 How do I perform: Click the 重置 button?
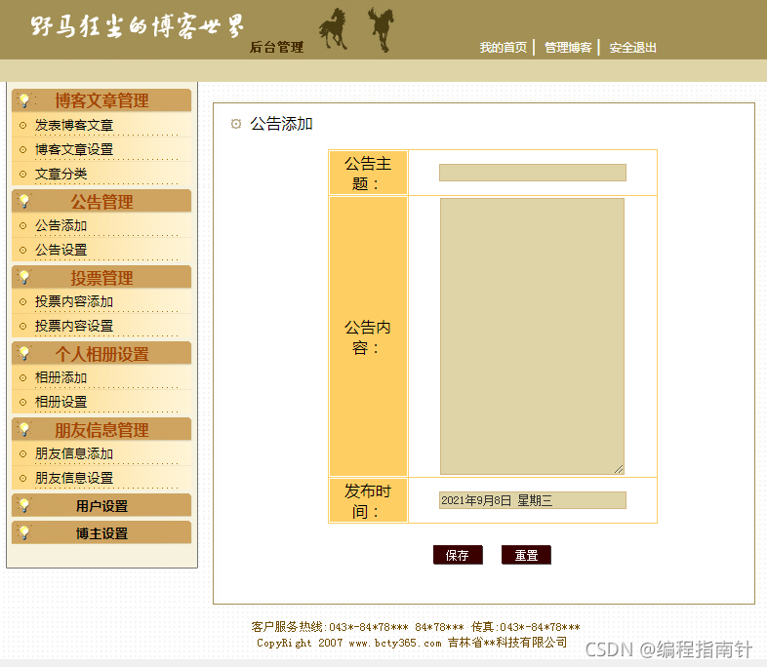(x=526, y=555)
